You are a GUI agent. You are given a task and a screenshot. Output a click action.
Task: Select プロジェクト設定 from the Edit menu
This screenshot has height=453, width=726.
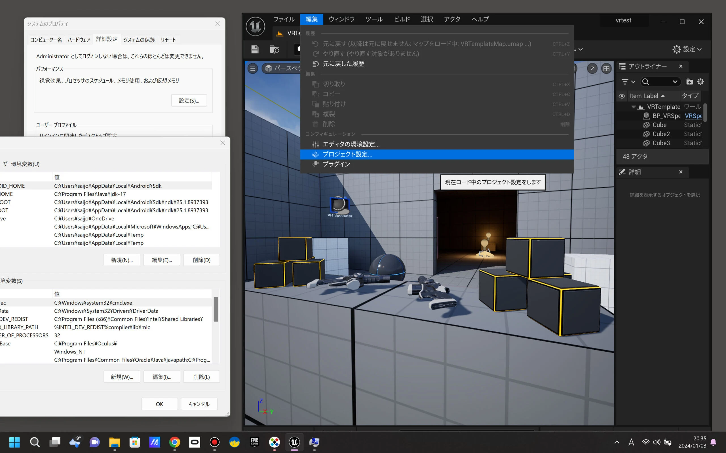347,154
